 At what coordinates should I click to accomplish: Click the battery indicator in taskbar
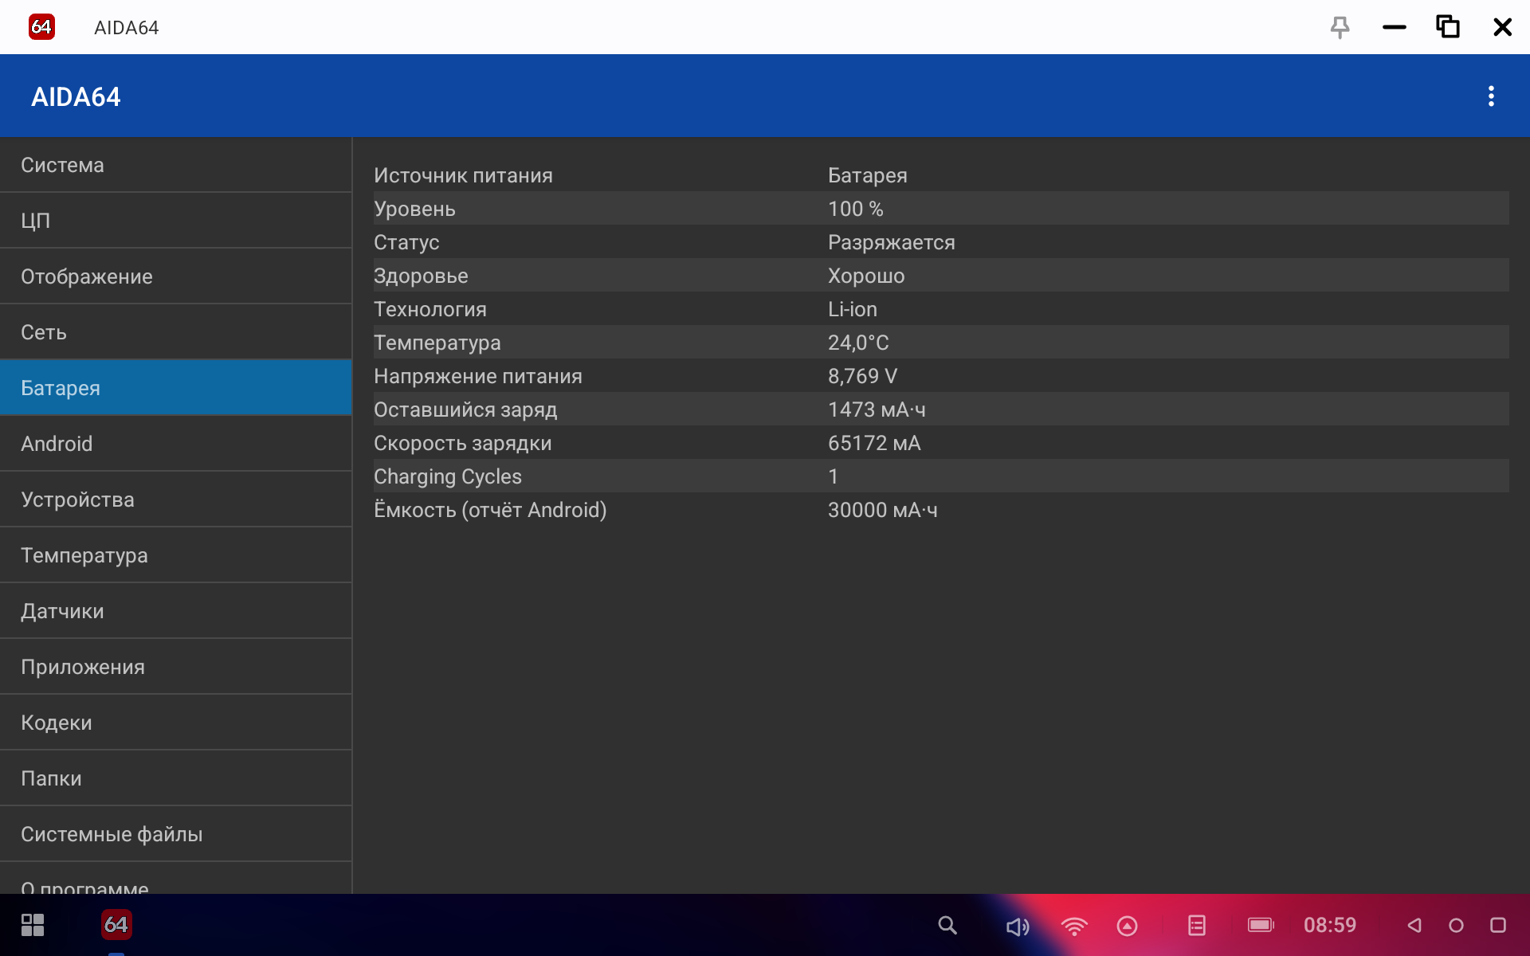coord(1260,925)
